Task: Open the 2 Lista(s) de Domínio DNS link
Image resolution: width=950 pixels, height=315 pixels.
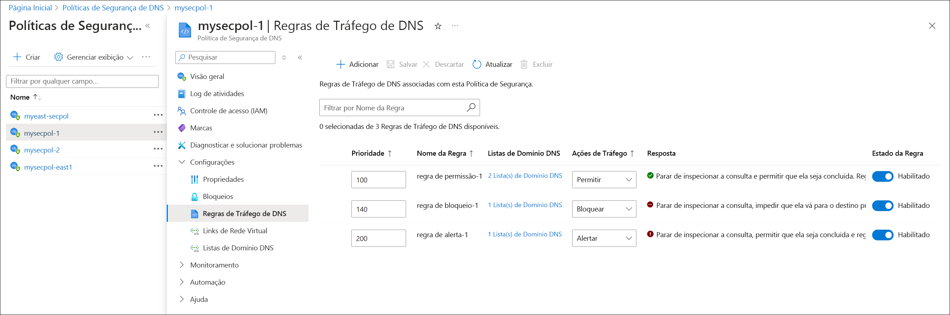Action: 525,176
